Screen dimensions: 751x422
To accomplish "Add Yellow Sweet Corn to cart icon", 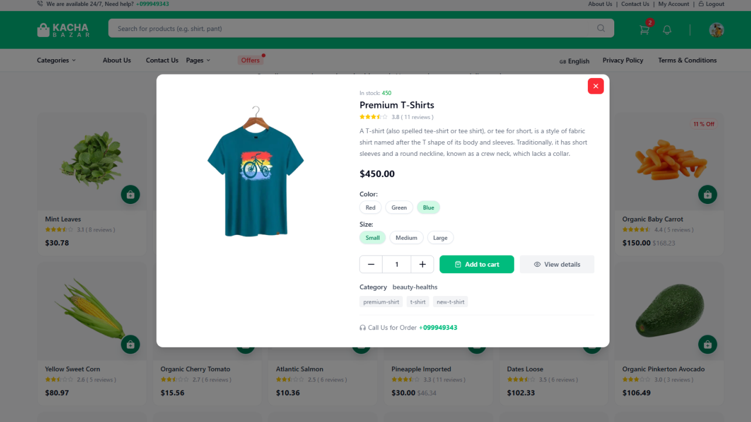I will point(130,345).
